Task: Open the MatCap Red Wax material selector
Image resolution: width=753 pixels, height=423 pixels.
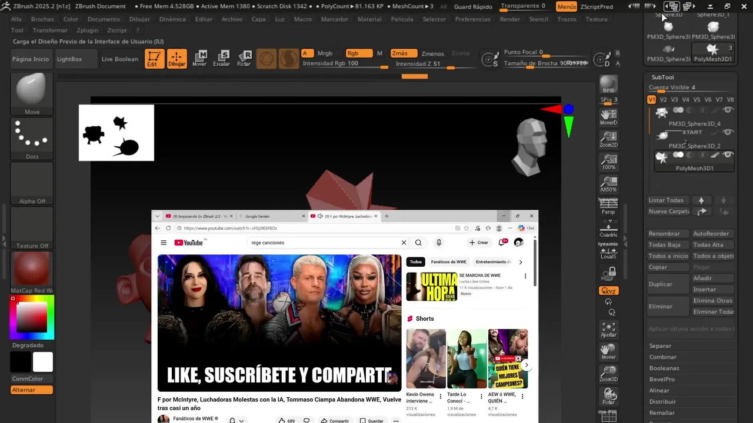Action: (32, 273)
